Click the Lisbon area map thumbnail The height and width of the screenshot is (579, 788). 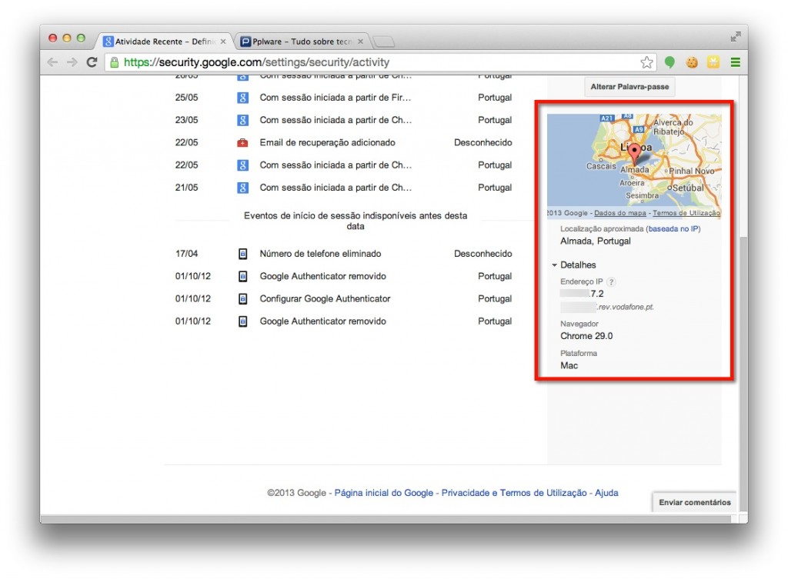point(634,166)
